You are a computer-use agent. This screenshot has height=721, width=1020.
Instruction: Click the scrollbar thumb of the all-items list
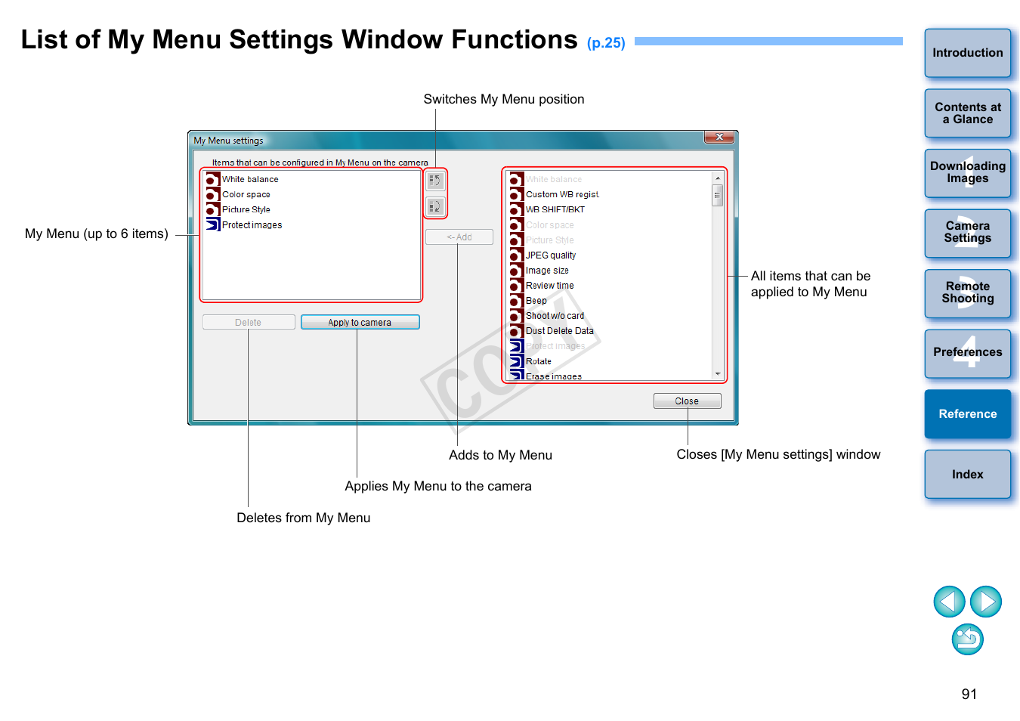(x=718, y=195)
